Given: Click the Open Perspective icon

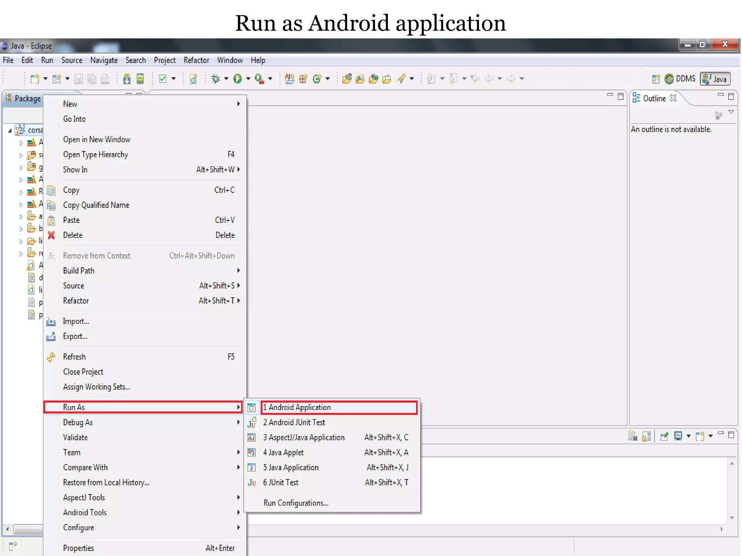Looking at the screenshot, I should click(x=656, y=79).
